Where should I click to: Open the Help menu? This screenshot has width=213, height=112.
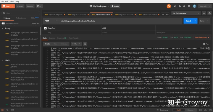[17, 1]
